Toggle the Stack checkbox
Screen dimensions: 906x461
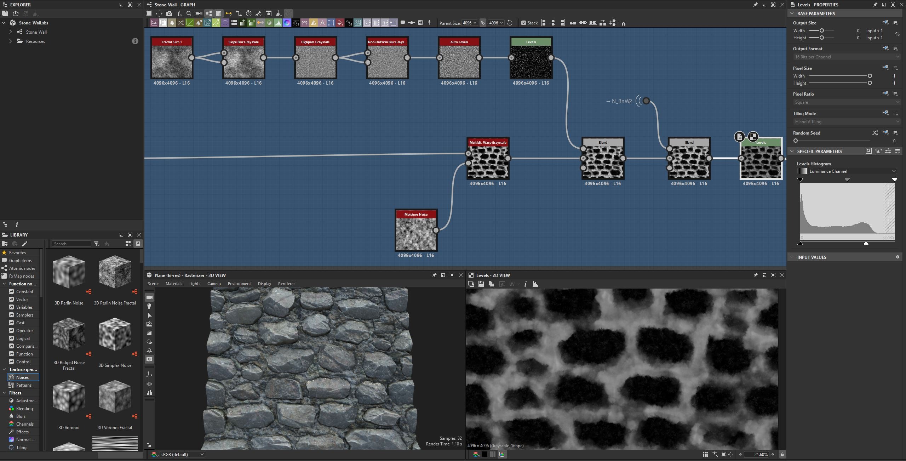click(x=523, y=23)
